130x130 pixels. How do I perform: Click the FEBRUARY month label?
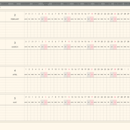[15, 19]
